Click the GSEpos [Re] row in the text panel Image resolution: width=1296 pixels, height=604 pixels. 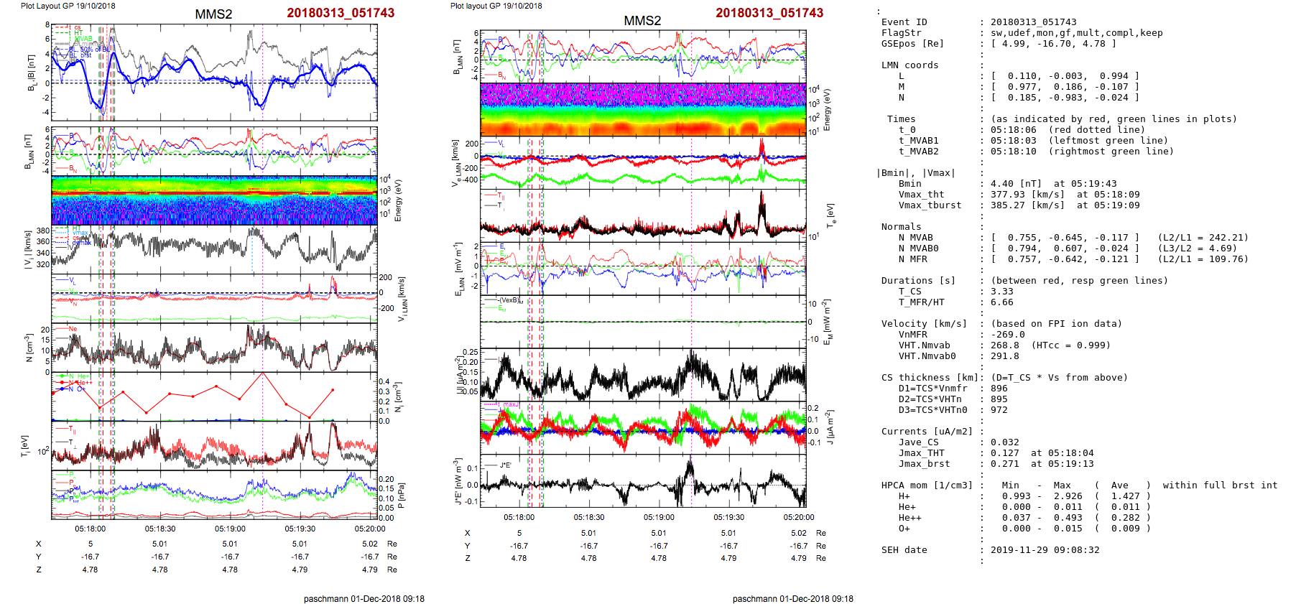point(912,44)
